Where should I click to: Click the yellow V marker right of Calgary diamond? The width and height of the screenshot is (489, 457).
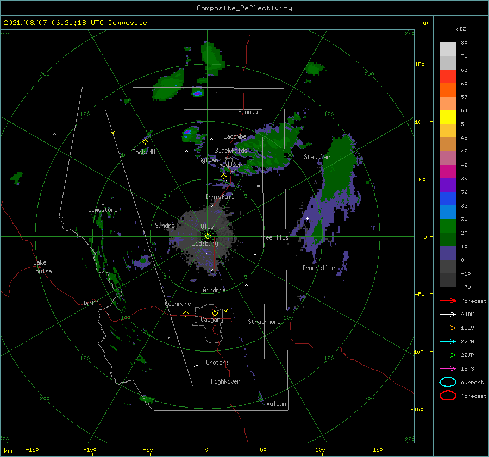pos(225,311)
